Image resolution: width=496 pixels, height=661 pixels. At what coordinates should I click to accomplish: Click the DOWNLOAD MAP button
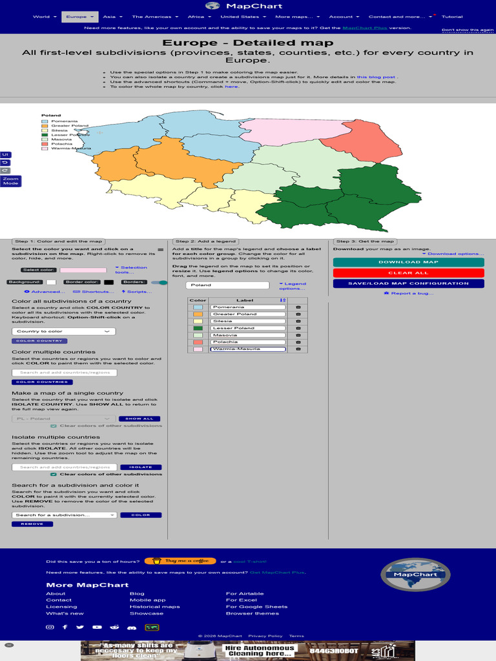pos(408,262)
